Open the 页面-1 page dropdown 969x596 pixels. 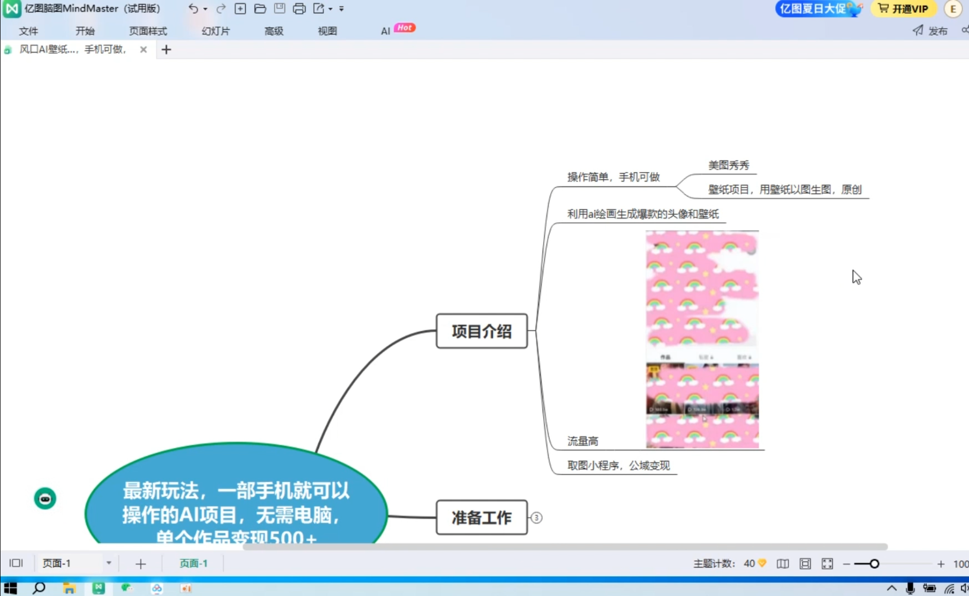[109, 563]
